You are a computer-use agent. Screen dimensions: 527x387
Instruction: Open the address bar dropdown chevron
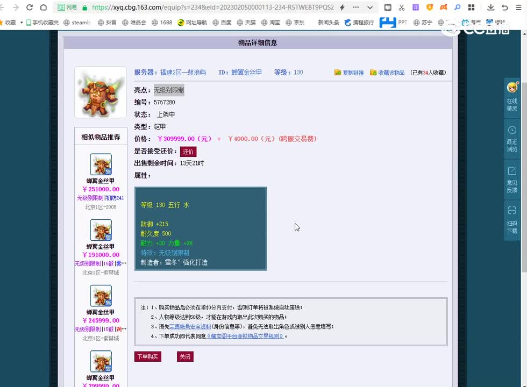[371, 8]
